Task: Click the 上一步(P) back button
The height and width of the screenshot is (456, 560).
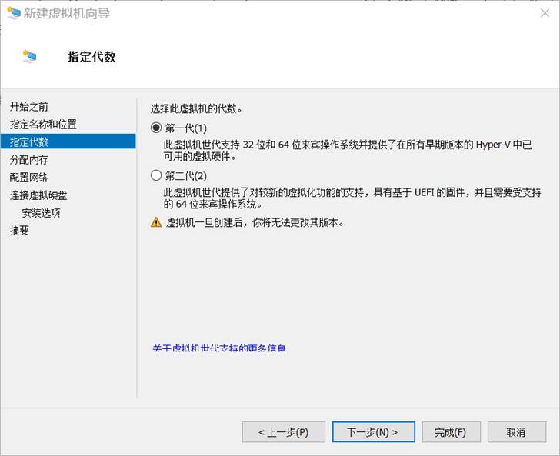Action: point(284,432)
